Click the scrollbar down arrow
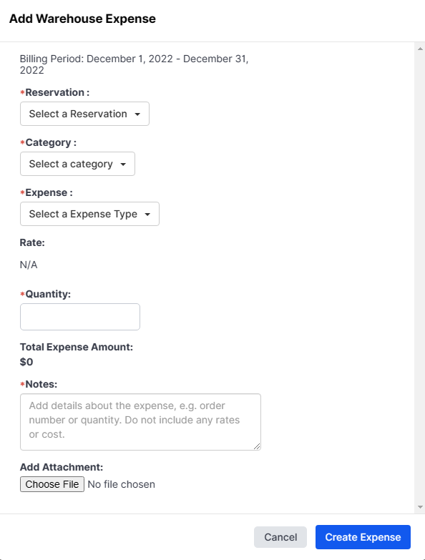Screen dimensions: 425x560 coord(420,507)
